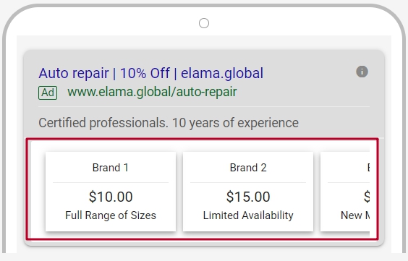This screenshot has height=261, width=408.
Task: Click "elama.global" in the headline
Action: coord(222,73)
